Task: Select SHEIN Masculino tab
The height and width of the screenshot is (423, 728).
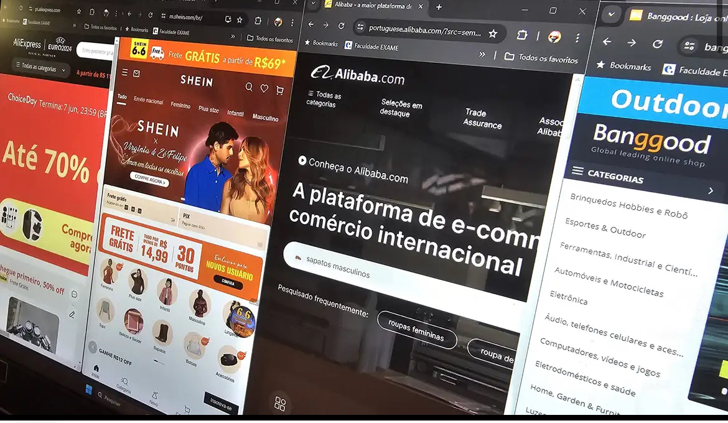Action: click(x=266, y=118)
